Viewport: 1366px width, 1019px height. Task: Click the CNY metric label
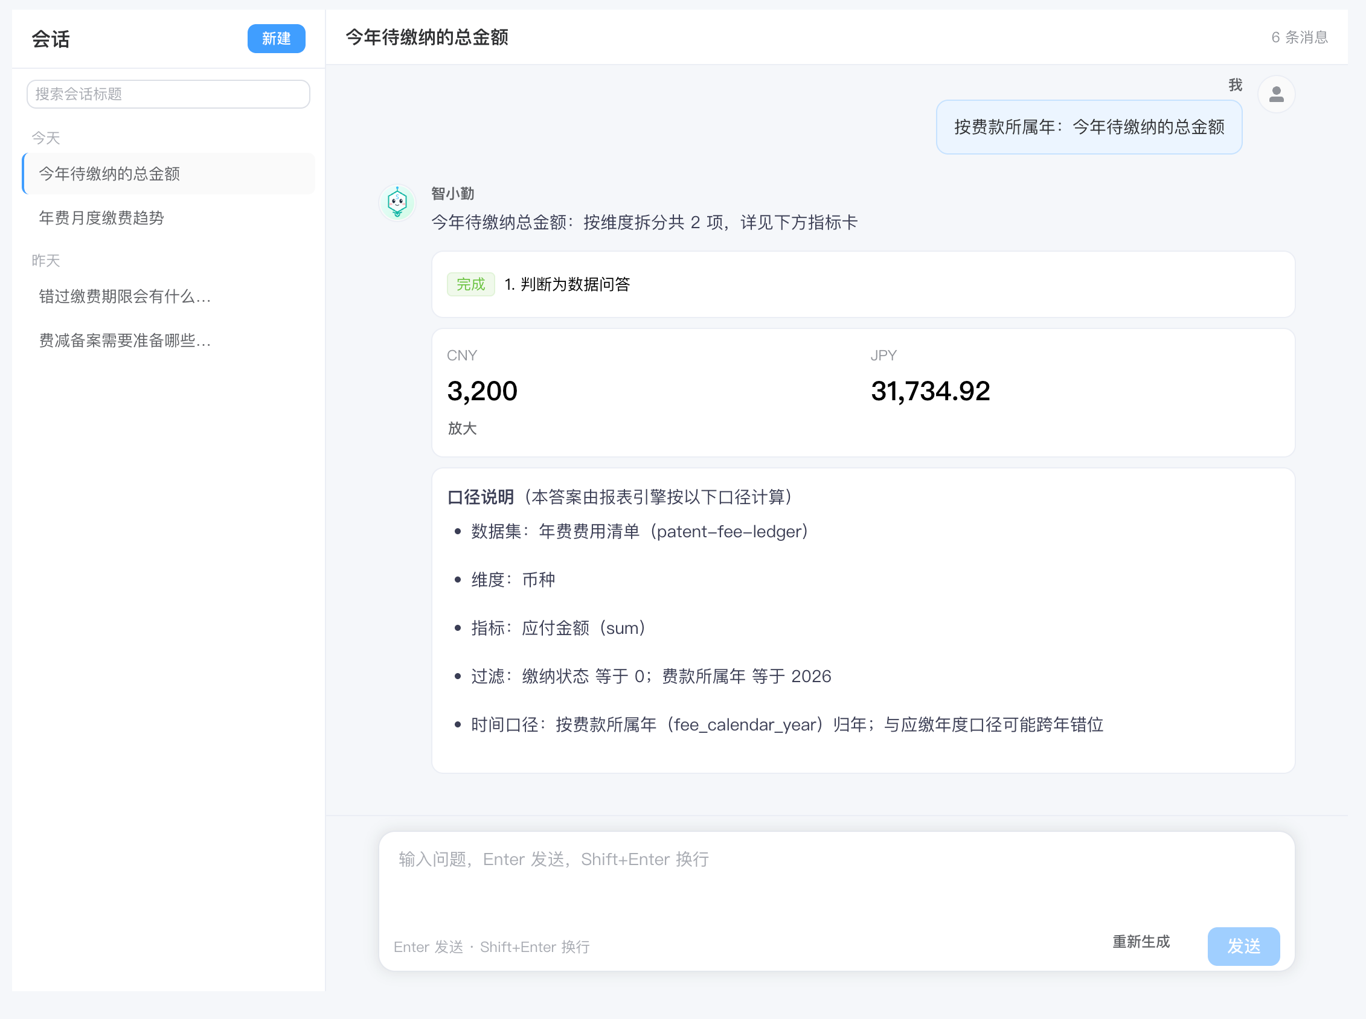(461, 356)
